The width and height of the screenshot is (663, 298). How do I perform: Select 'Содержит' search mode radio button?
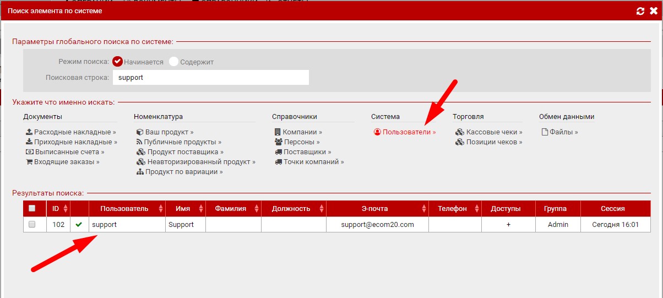click(173, 62)
